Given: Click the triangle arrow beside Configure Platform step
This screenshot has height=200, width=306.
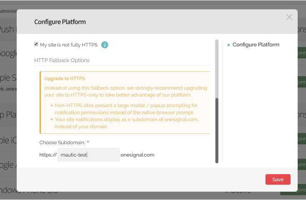Looking at the screenshot, I should 229,45.
